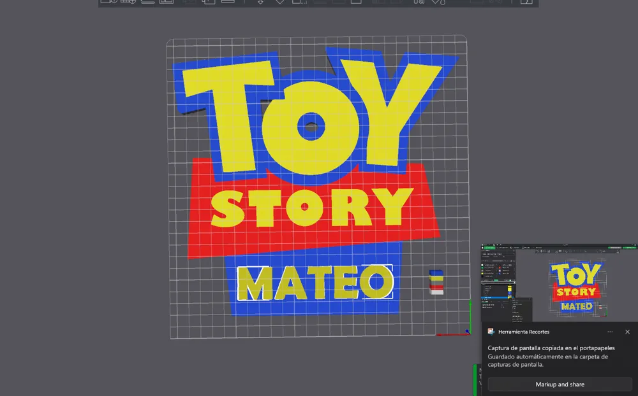Dismiss the Herramienta Recortes notification
638x396 pixels.
tap(627, 332)
